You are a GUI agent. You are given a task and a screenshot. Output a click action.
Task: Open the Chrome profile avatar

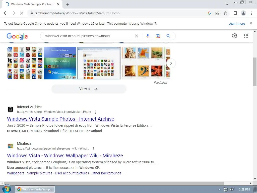tap(243, 13)
